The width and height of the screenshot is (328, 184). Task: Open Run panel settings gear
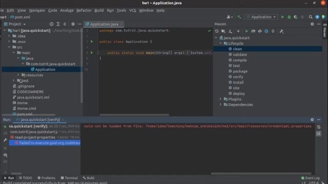(312, 120)
